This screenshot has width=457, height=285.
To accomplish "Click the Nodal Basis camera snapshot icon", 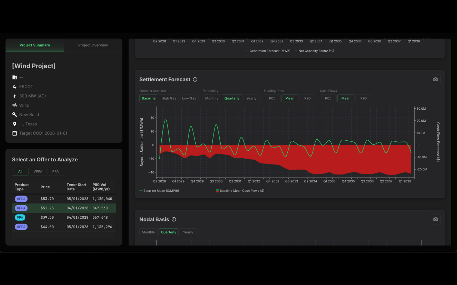I will point(435,219).
